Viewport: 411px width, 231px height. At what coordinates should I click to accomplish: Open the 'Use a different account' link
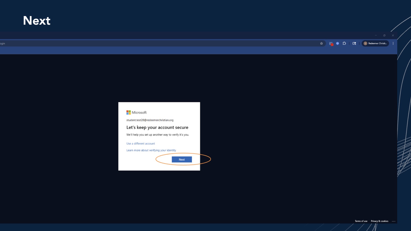[140, 144]
